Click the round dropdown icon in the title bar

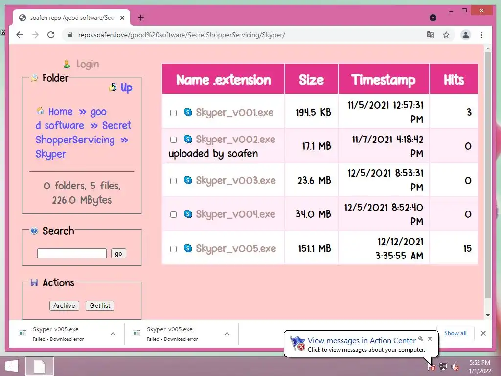pos(433,18)
